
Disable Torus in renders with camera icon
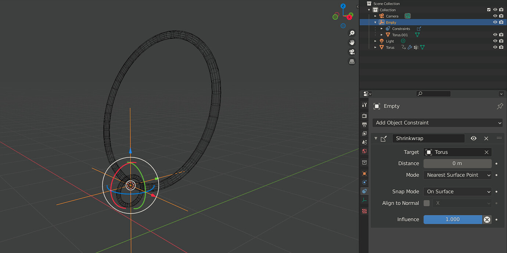[x=501, y=47]
